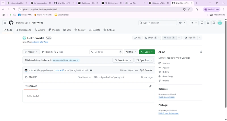Open the user profile avatar menu
Viewport: 227px width, 121px height.
[x=220, y=23]
